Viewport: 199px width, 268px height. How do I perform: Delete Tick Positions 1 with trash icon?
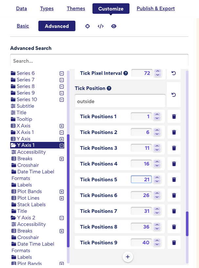click(x=174, y=117)
